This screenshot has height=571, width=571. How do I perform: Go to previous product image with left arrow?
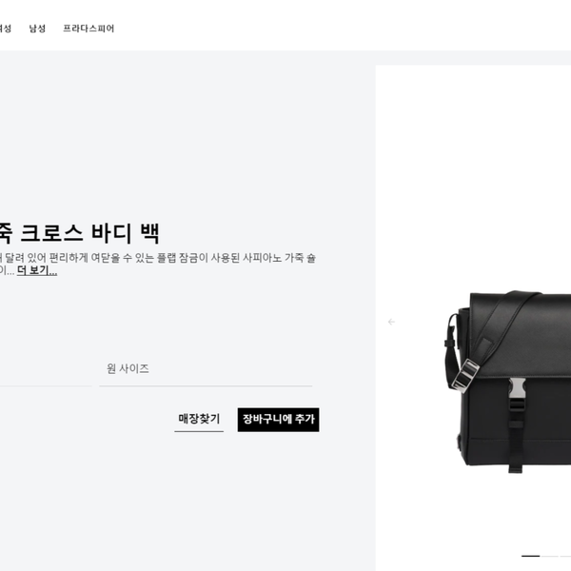click(x=391, y=322)
